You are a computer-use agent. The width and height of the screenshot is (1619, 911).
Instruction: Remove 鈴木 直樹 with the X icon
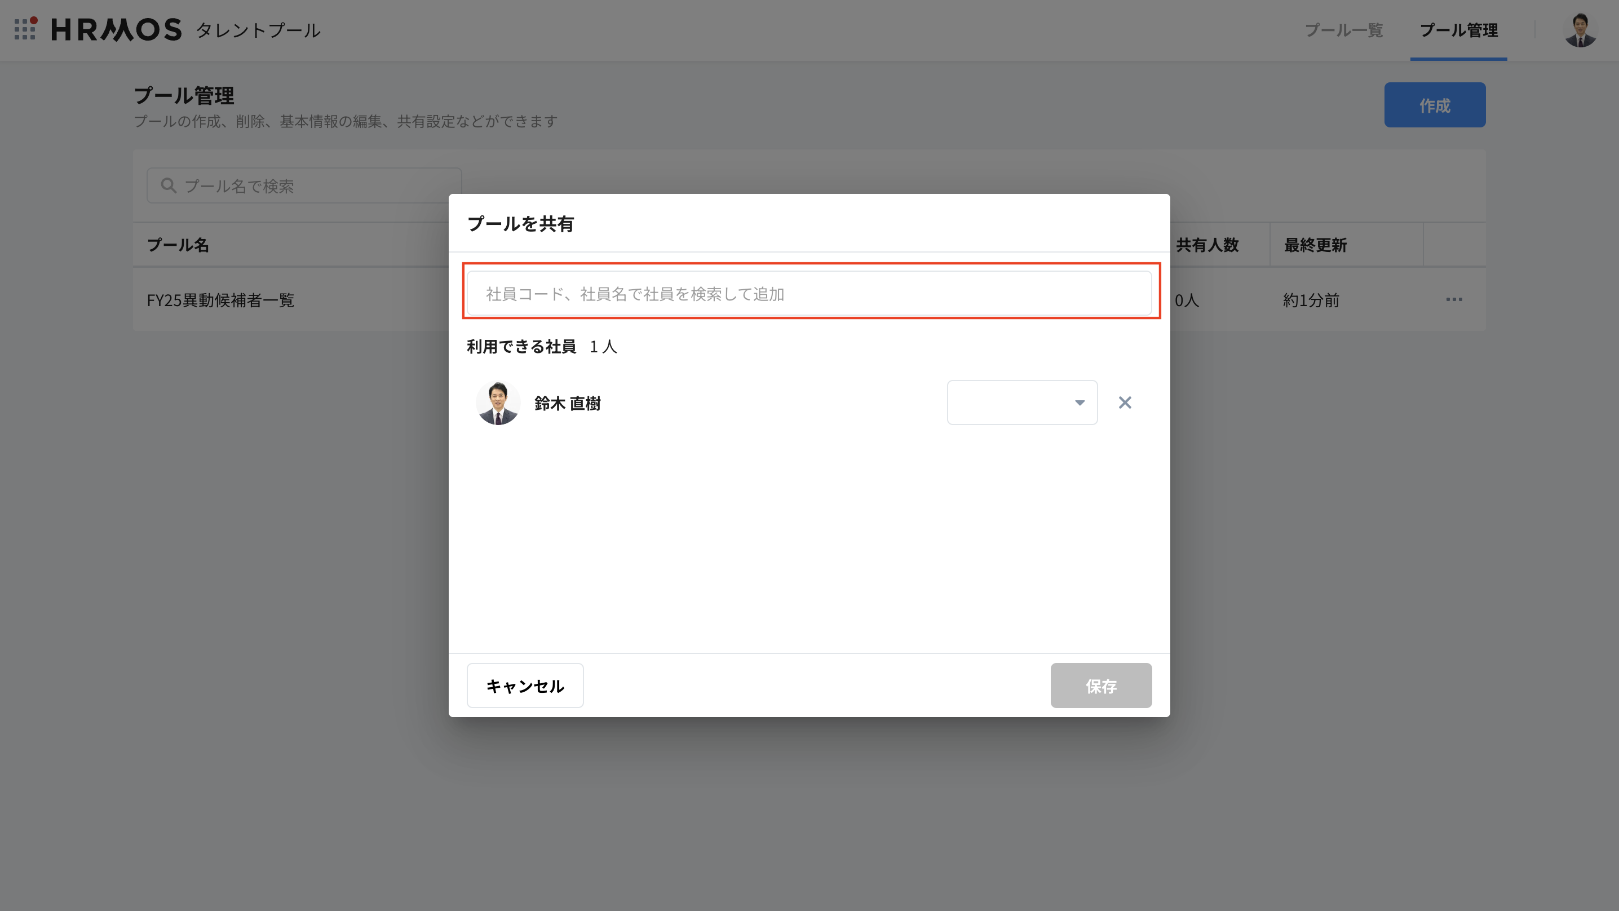pyautogui.click(x=1125, y=403)
